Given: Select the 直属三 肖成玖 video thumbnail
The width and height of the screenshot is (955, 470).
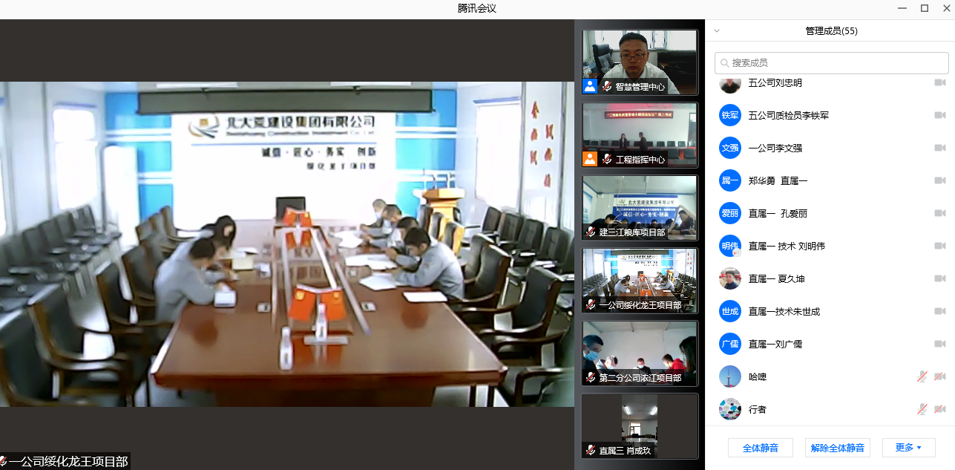Looking at the screenshot, I should (640, 425).
